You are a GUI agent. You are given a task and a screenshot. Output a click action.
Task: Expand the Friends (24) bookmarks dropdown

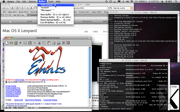tap(84, 12)
